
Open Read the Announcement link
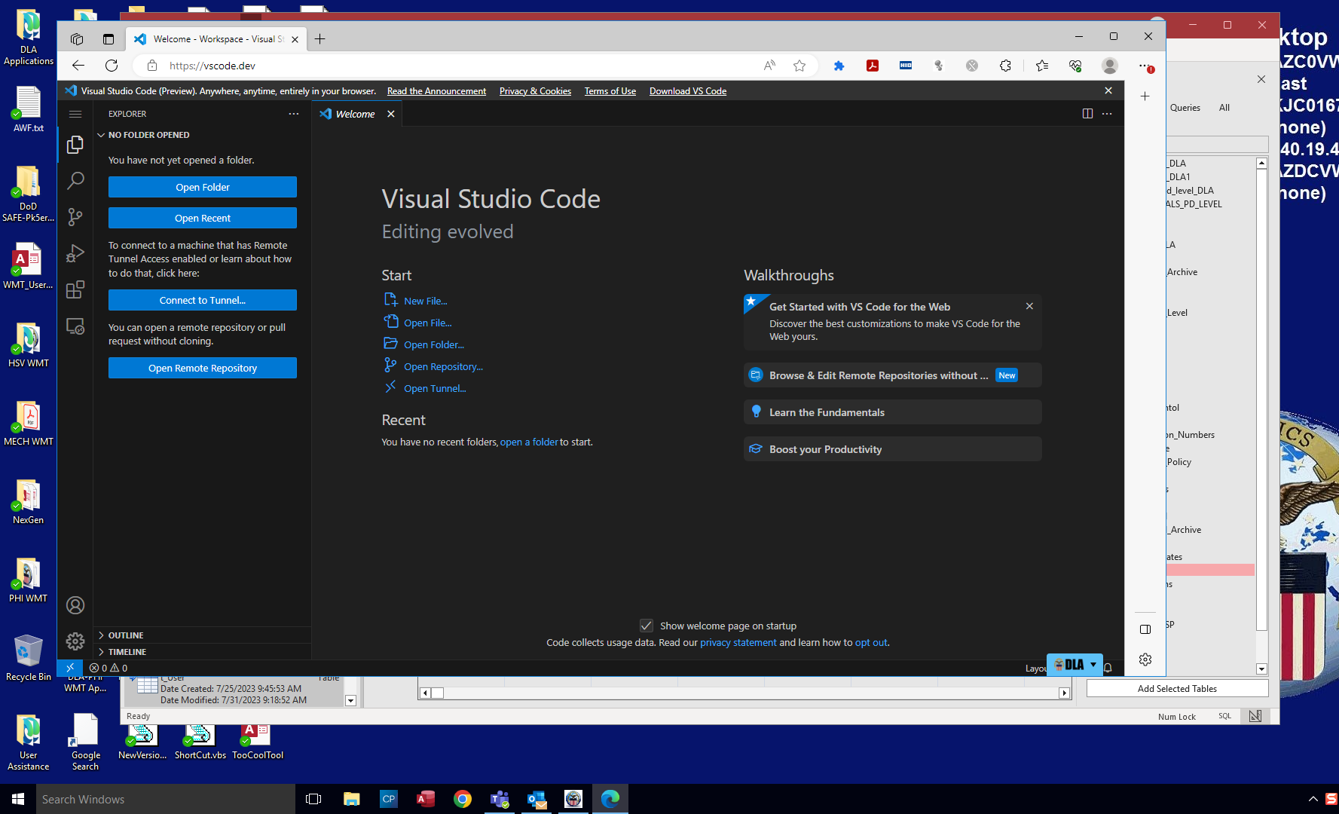click(x=436, y=91)
